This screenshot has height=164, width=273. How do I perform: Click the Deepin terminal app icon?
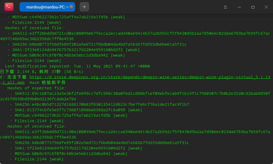click(9, 7)
